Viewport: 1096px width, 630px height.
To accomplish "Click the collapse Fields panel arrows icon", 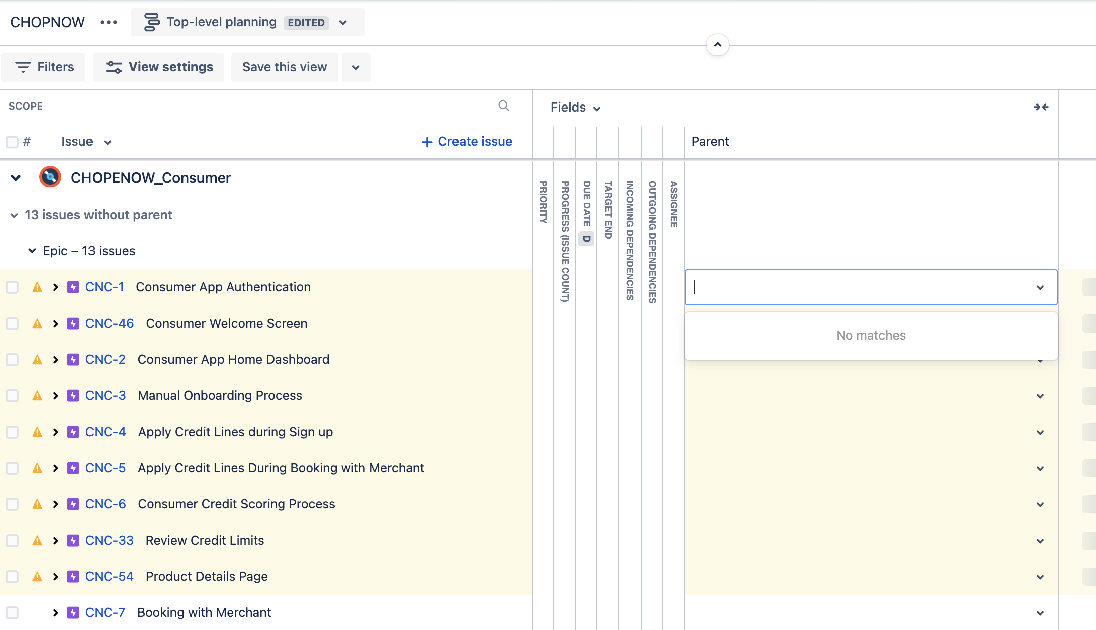I will [x=1041, y=107].
